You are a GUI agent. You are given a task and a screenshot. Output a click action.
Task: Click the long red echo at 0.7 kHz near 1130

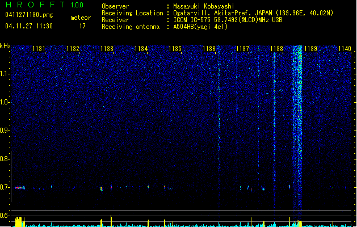20,188
